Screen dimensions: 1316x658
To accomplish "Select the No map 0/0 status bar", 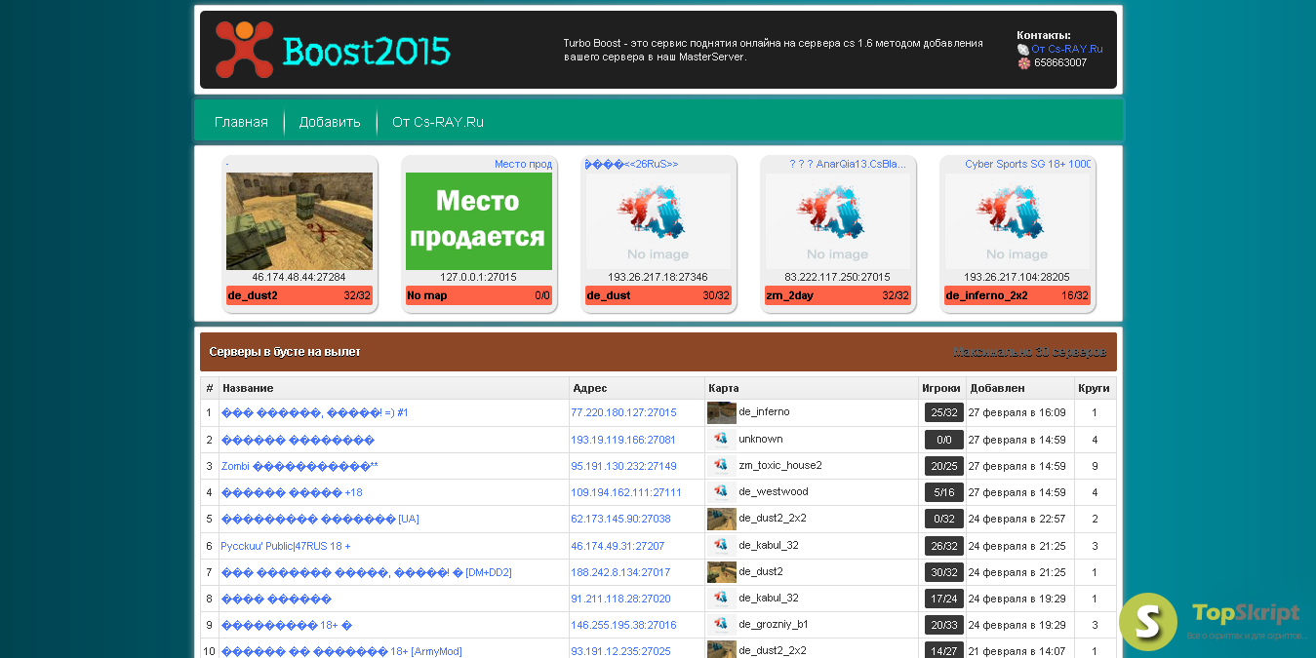I will (x=479, y=295).
